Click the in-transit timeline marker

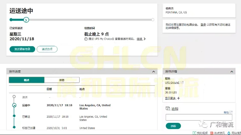(14, 105)
